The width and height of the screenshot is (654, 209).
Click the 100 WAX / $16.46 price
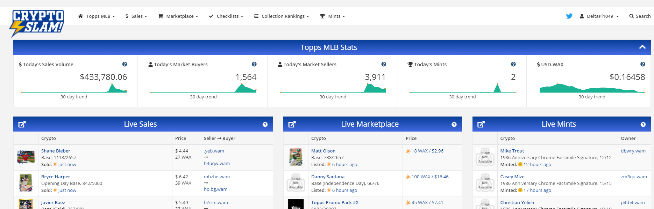point(430,177)
